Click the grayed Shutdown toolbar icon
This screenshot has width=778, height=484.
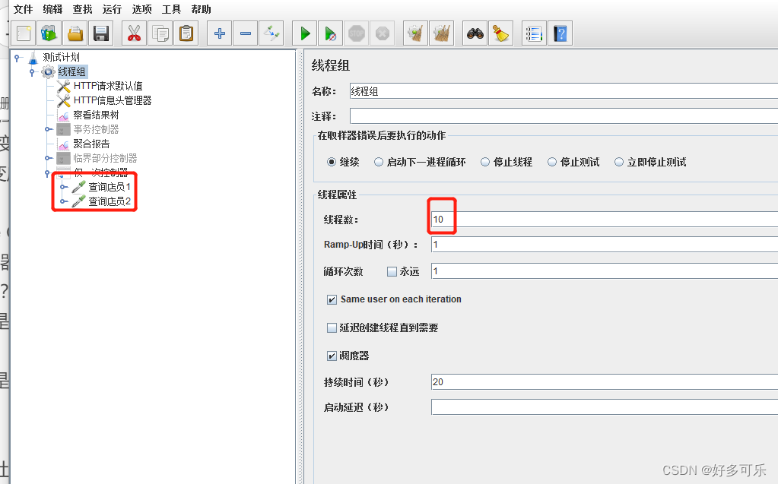(x=383, y=33)
